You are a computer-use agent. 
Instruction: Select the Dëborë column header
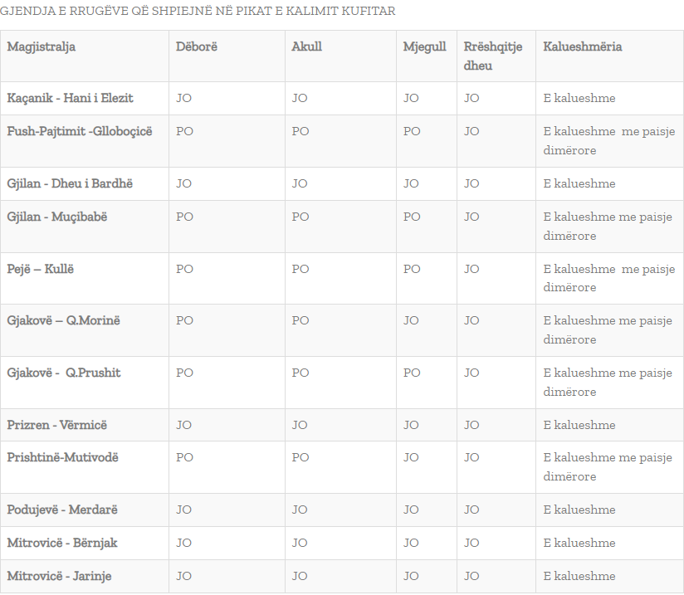(196, 46)
